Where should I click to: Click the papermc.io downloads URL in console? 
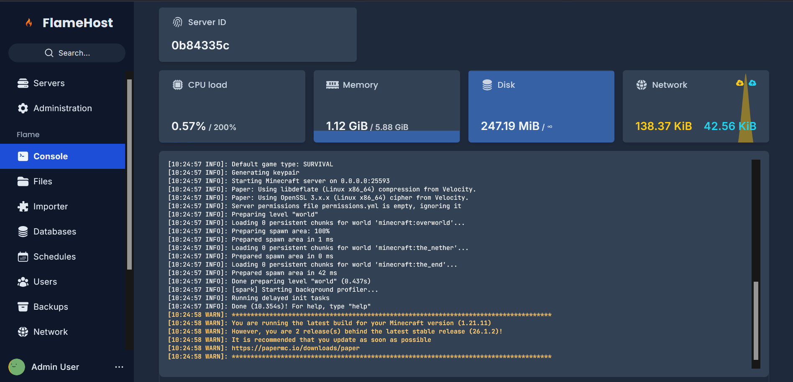pos(296,348)
